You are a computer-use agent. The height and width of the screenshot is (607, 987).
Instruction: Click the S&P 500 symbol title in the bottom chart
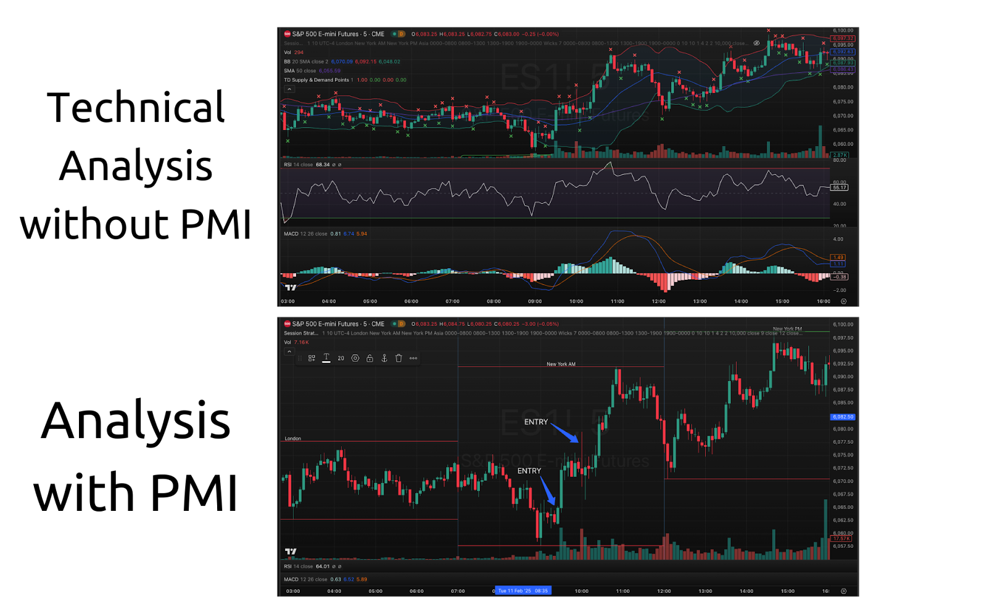338,324
